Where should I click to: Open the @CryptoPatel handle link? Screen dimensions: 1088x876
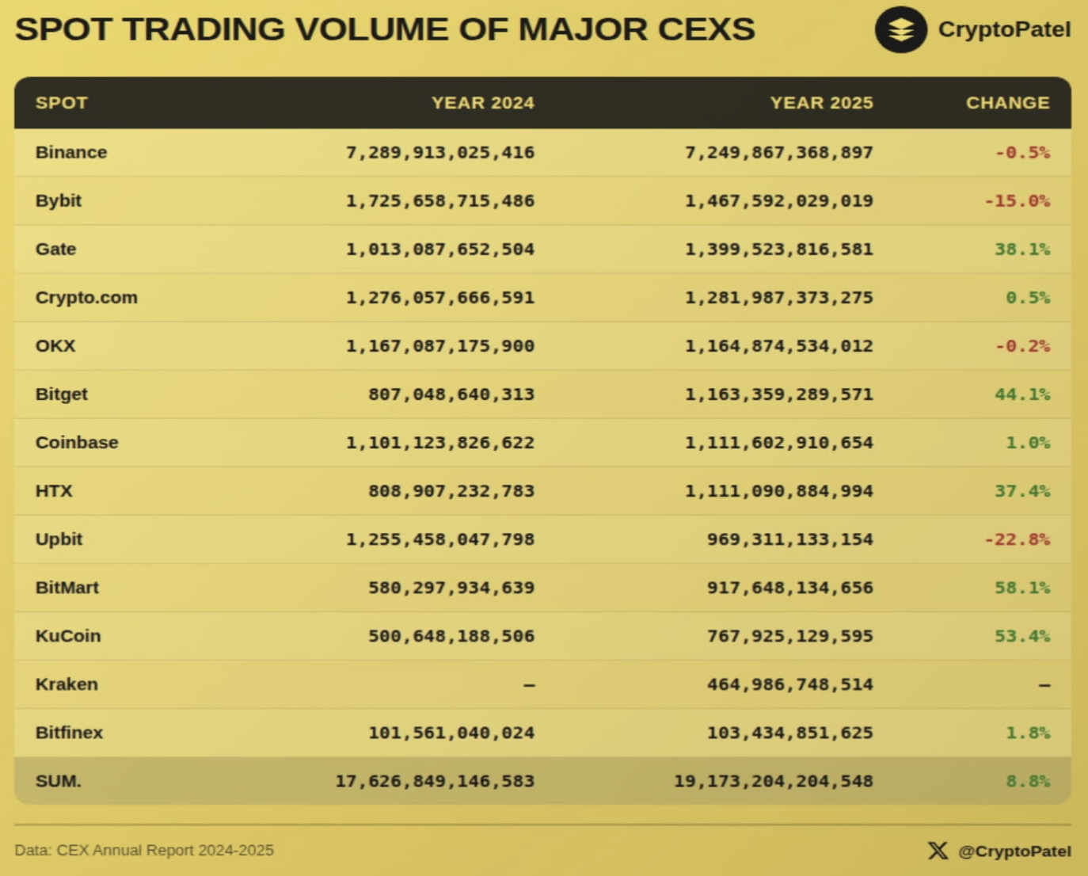coord(1014,851)
